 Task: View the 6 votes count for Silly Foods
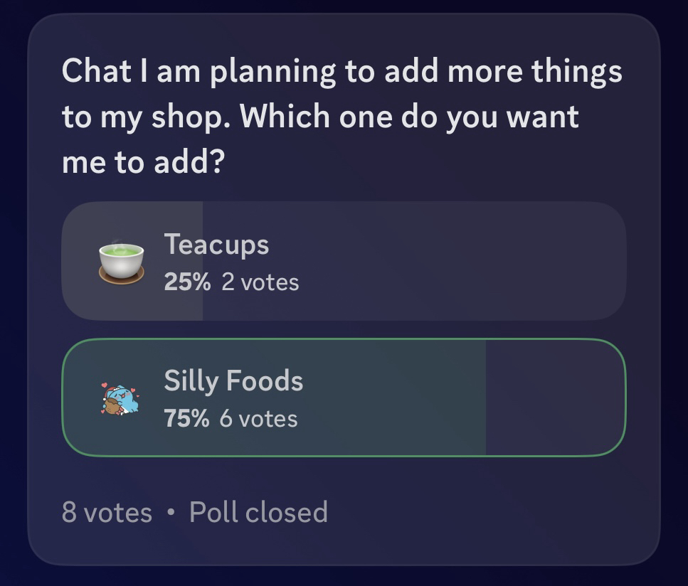coord(258,419)
